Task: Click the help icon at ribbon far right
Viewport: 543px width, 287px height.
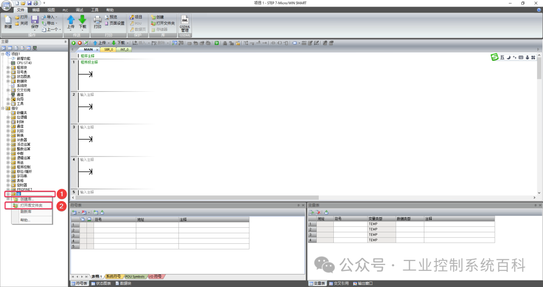Action: click(x=539, y=10)
